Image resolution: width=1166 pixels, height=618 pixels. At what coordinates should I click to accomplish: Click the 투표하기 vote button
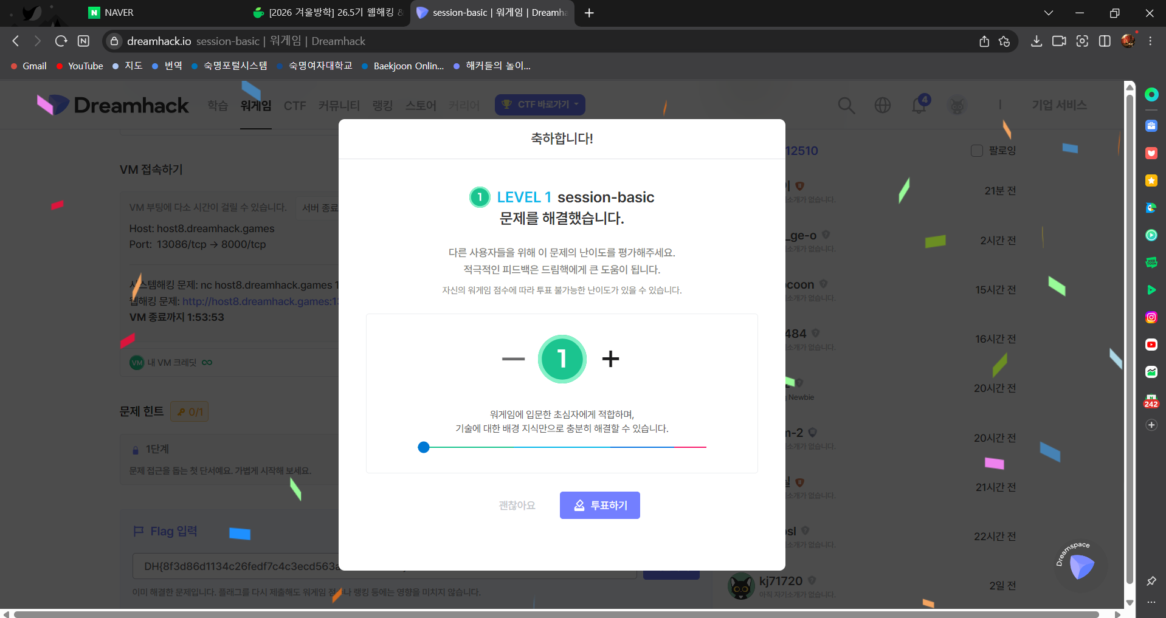(599, 505)
